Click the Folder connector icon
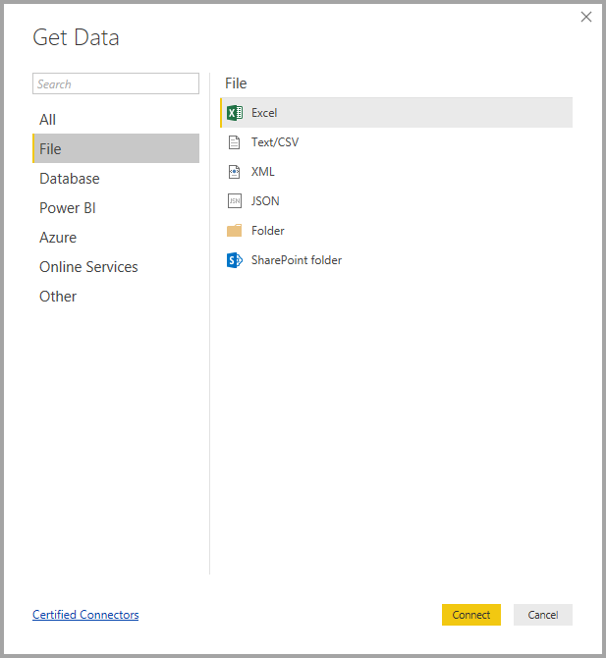This screenshot has height=658, width=606. [x=234, y=231]
